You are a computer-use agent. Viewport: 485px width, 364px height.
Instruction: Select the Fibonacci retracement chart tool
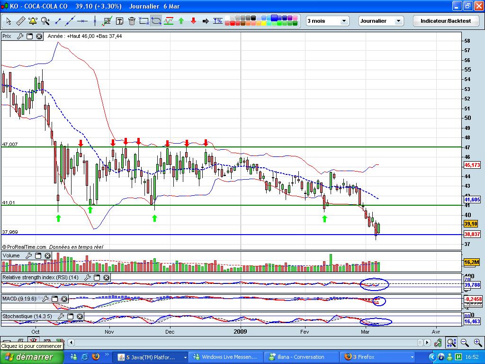(107, 21)
